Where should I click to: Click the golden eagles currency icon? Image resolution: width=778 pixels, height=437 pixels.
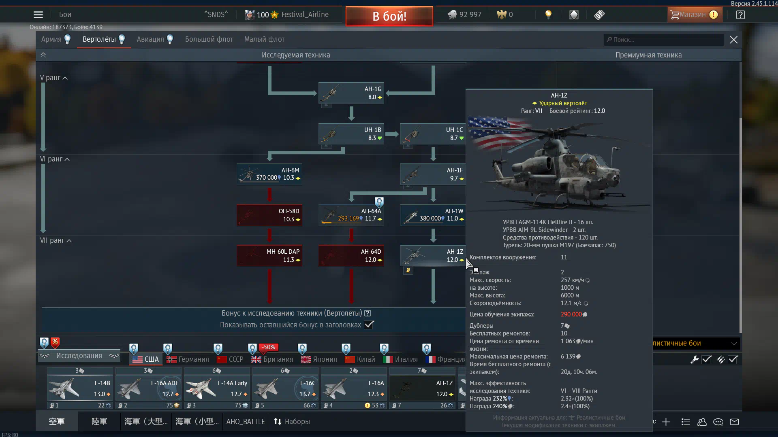pyautogui.click(x=502, y=15)
